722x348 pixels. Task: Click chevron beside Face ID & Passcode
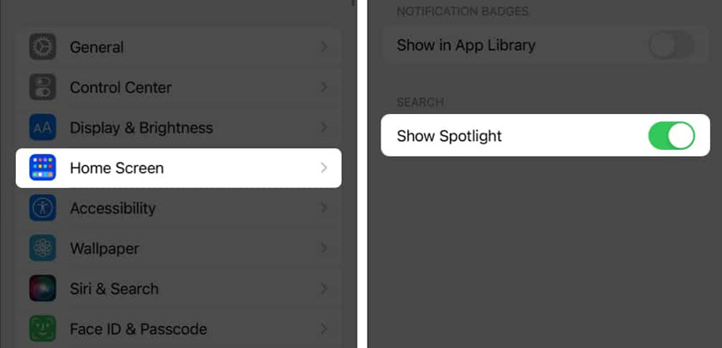pos(324,329)
